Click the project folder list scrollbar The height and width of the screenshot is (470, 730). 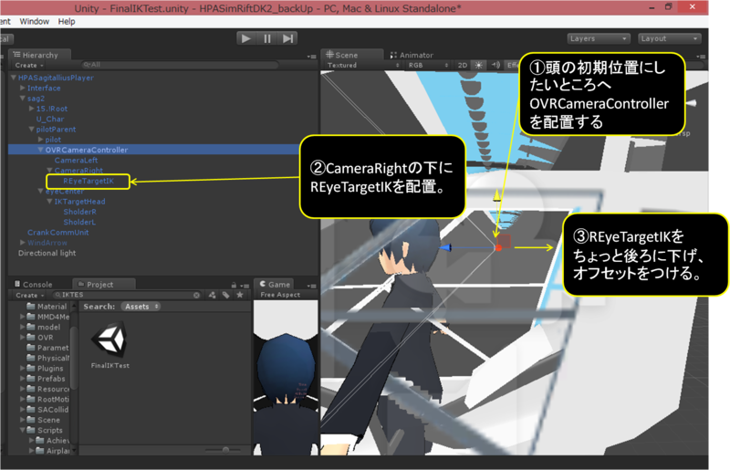[x=73, y=358]
